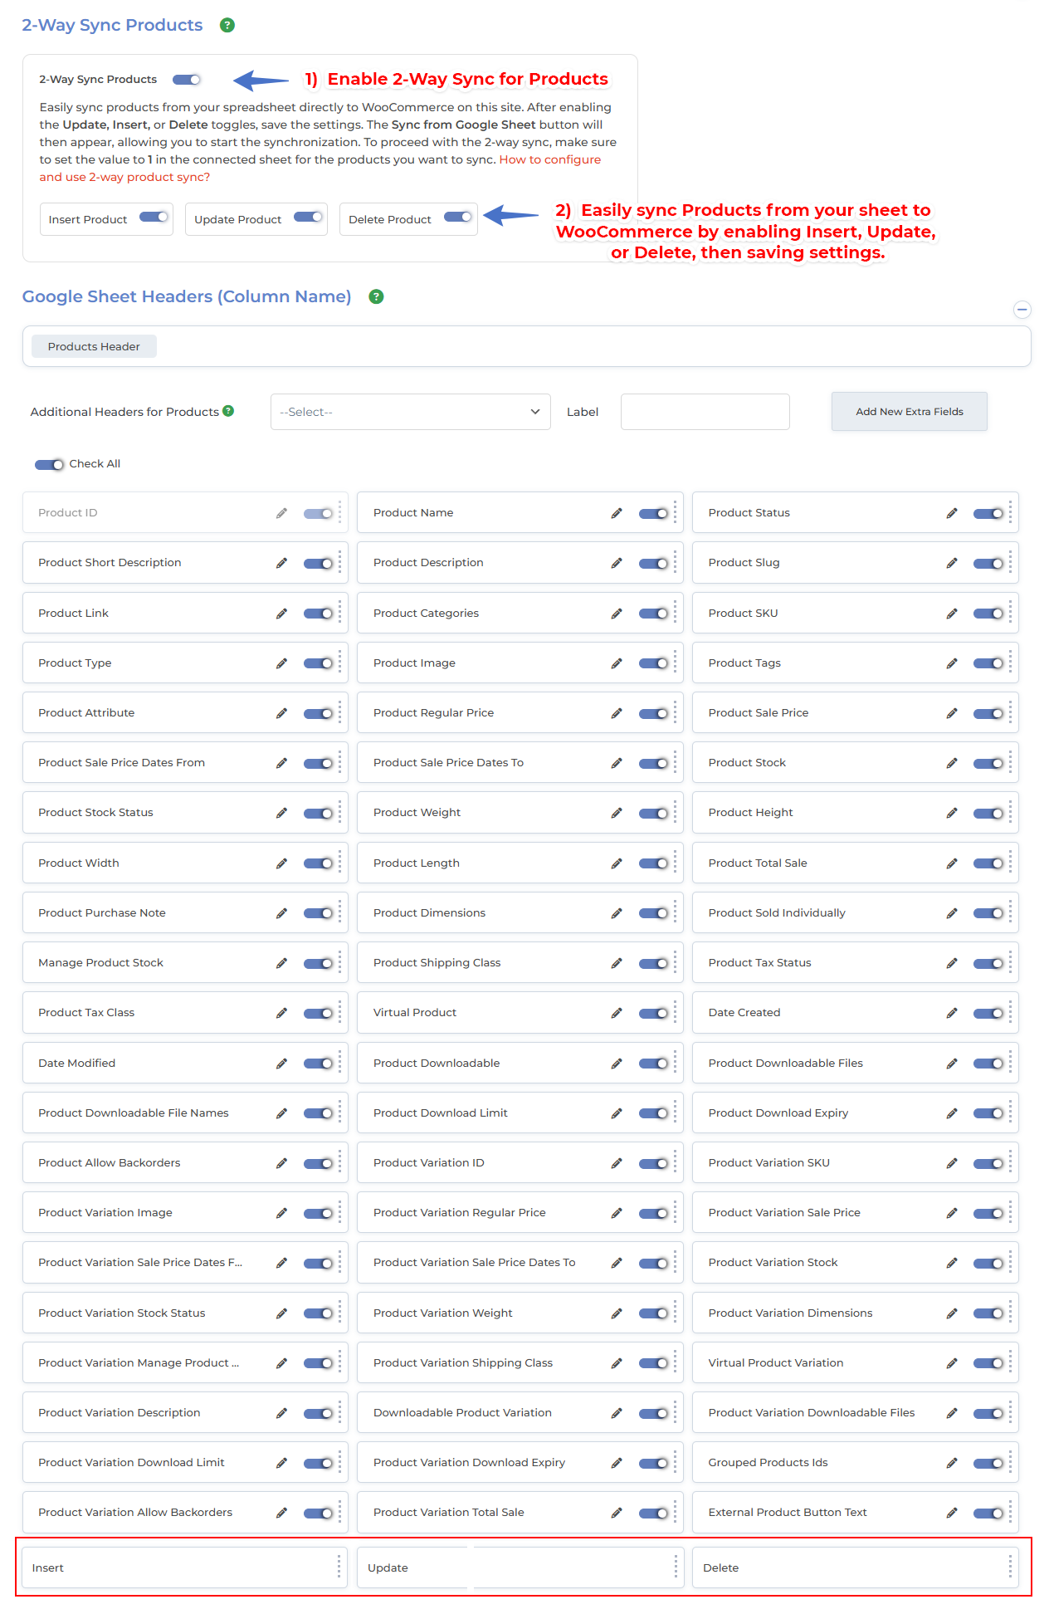This screenshot has height=1609, width=1049.
Task: Click help icon beside Additional Headers for Products
Action: 228,411
